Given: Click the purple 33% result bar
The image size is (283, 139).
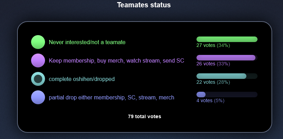Looking at the screenshot, I should click(x=226, y=58).
